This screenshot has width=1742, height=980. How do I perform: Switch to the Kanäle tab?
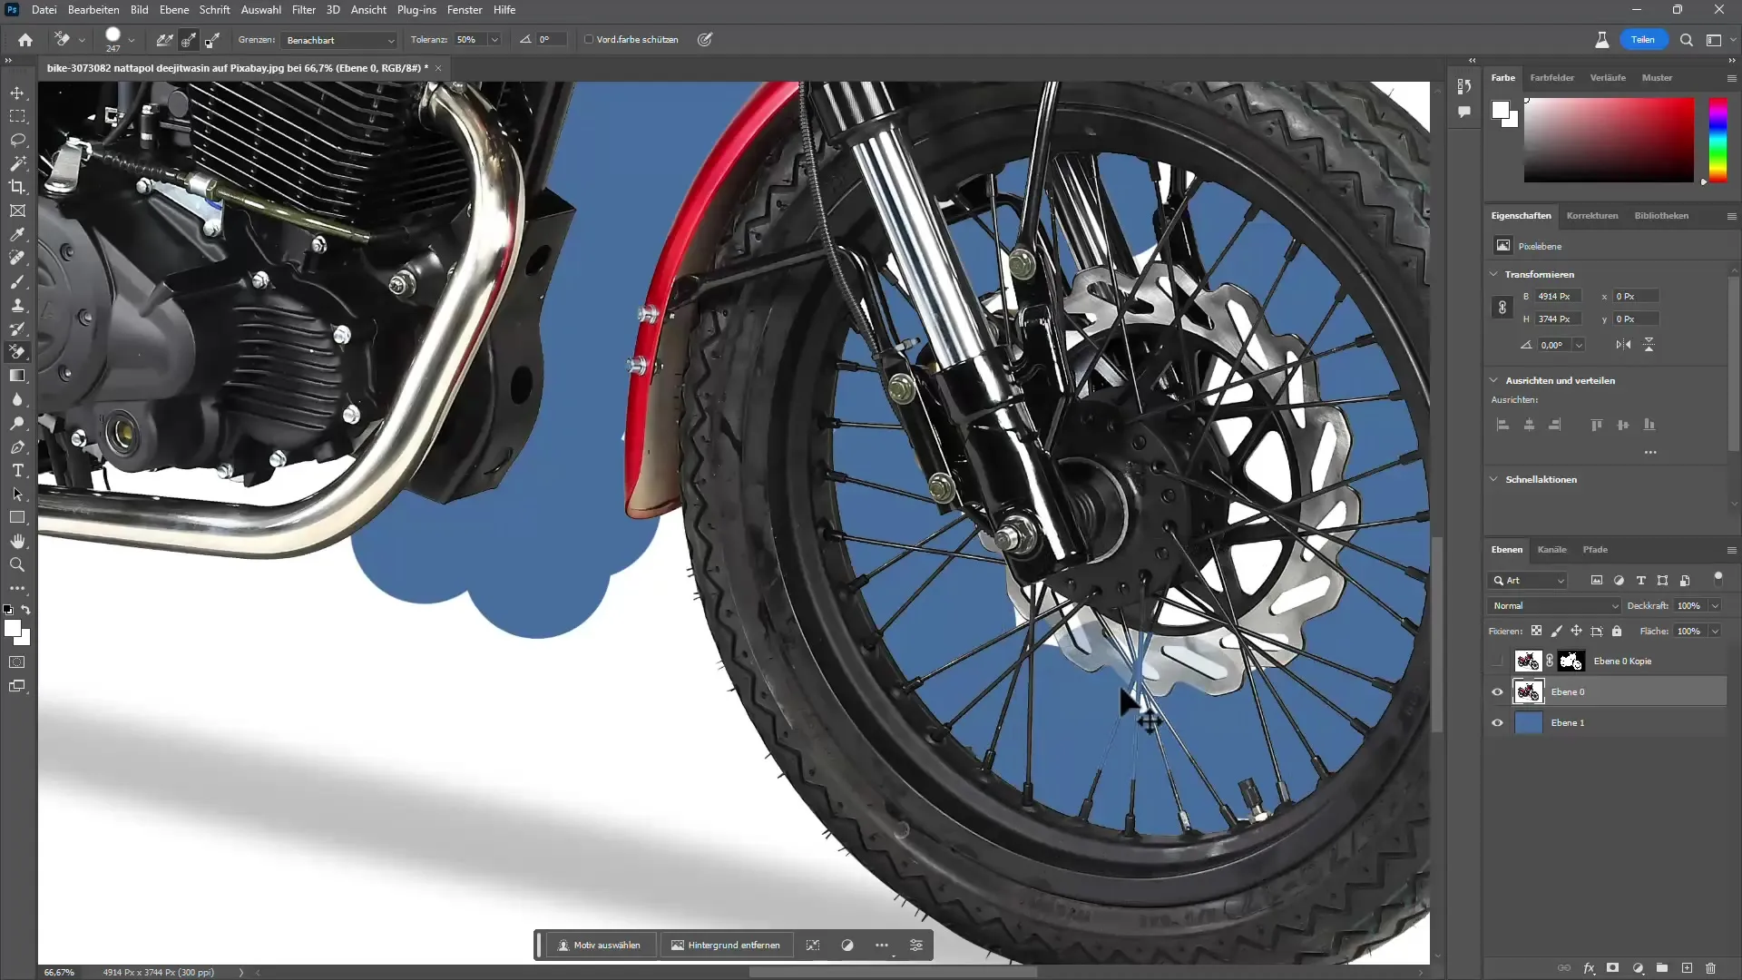click(x=1551, y=550)
